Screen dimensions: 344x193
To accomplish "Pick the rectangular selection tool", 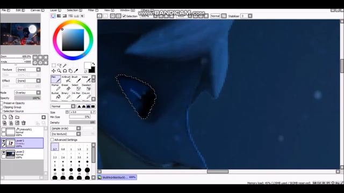I will [x=54, y=65].
